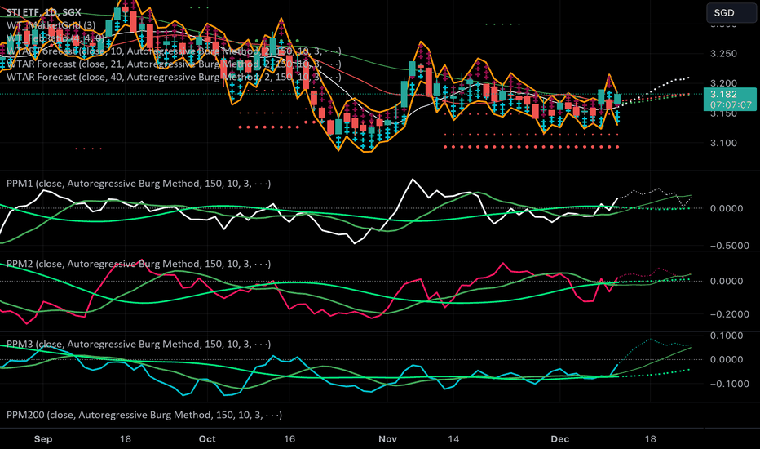Click the 3.200 price axis label
This screenshot has width=760, height=449.
click(723, 83)
